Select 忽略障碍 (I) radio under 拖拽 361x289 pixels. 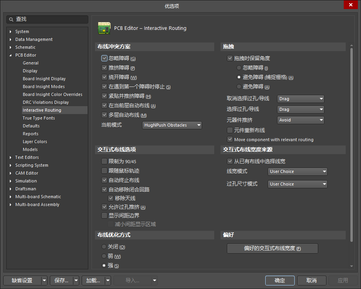click(239, 68)
